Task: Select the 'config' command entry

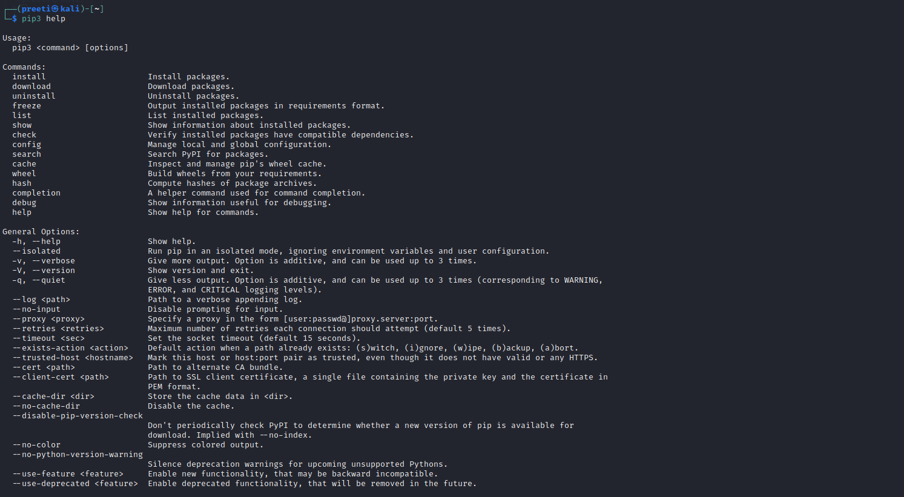Action: (27, 145)
